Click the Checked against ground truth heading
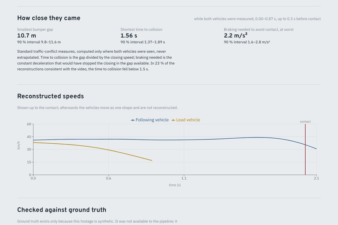Viewport: 338px width, 225px height. [x=62, y=210]
